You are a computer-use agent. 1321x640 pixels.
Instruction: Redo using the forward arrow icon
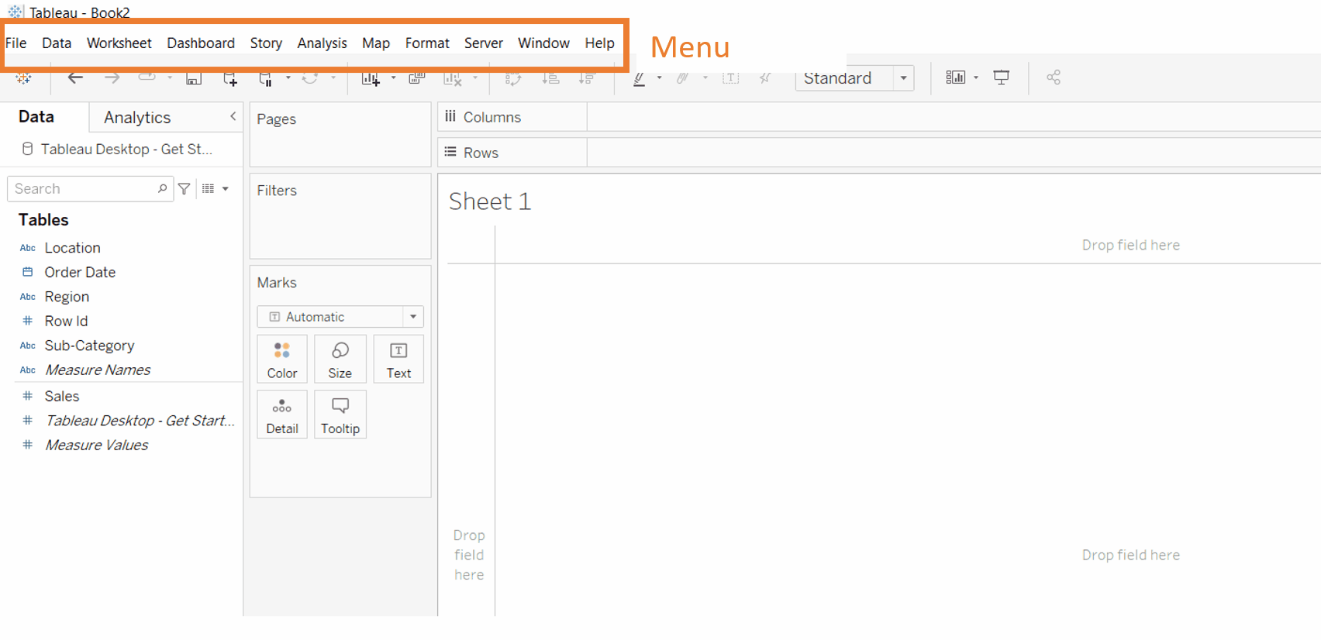(112, 77)
